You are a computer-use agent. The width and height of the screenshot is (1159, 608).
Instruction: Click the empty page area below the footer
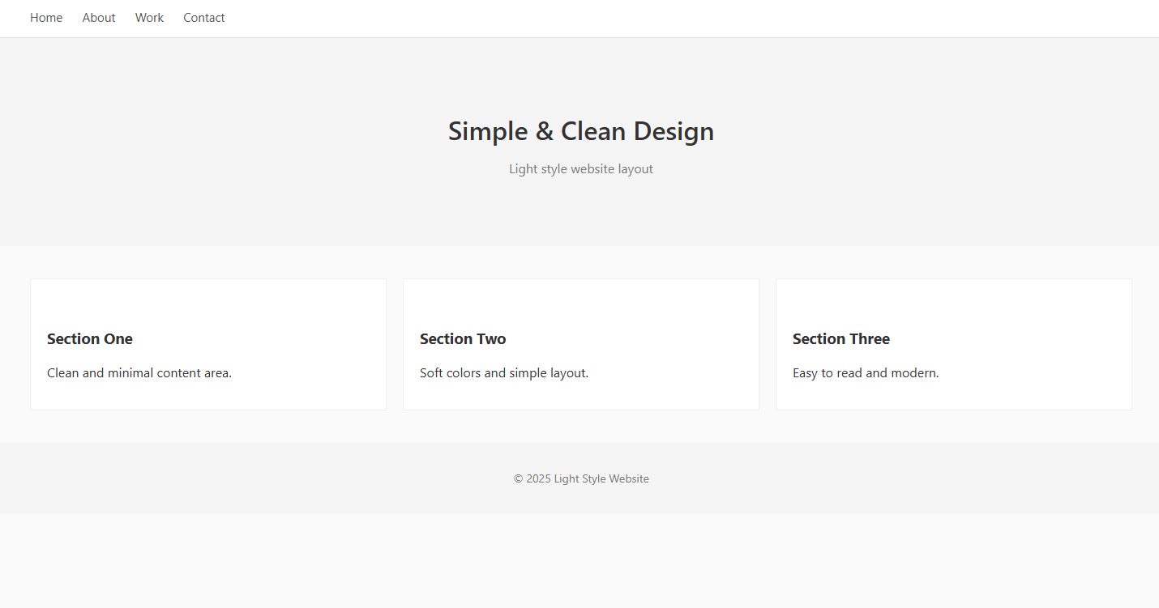[x=579, y=560]
